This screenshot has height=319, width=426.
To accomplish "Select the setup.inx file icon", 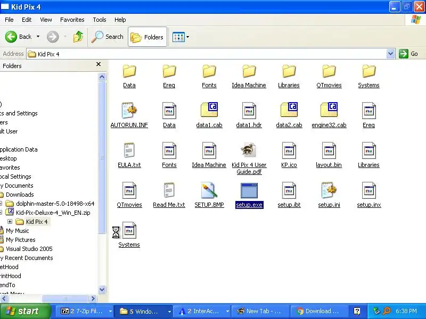I will [368, 190].
